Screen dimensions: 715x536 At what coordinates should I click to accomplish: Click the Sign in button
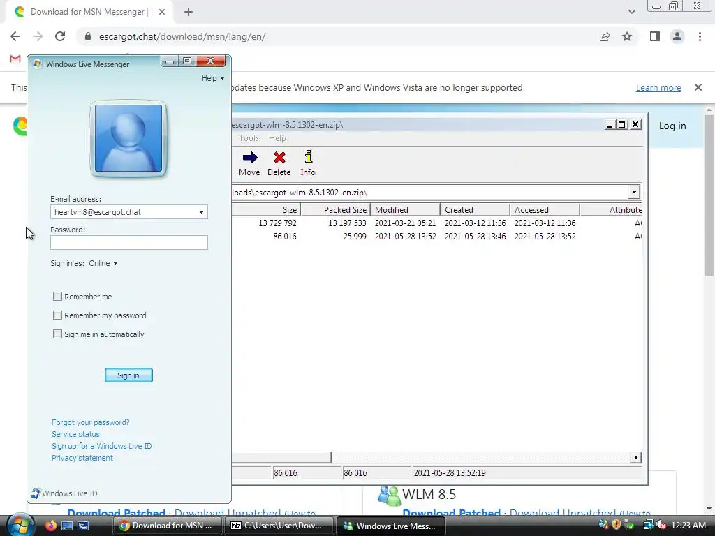point(128,375)
